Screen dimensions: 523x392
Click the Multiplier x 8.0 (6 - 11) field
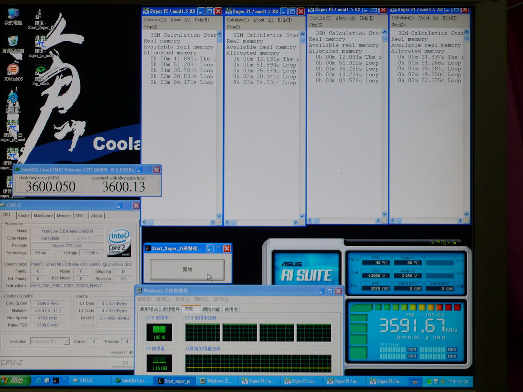tap(47, 311)
